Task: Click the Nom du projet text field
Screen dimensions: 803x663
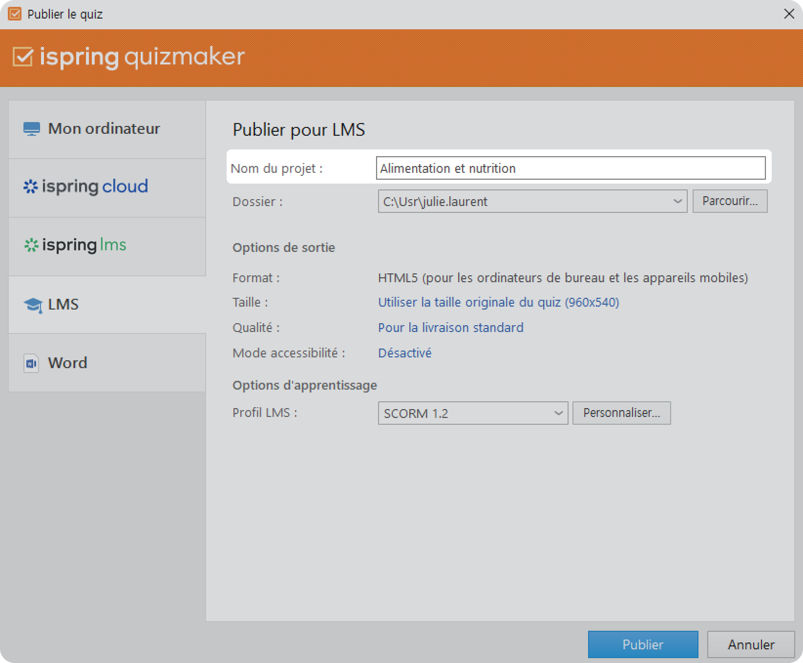Action: 570,168
